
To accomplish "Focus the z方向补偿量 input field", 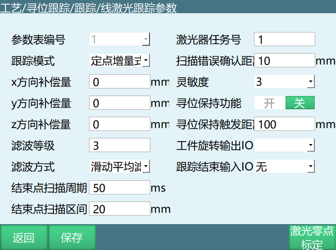I will click(119, 124).
